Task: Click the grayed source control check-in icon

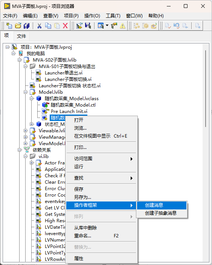Action: (x=168, y=26)
